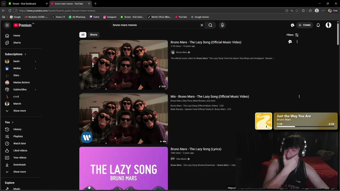Open Mix - Bruno Mars Lazy Song title
Viewport: 340px width, 191px height.
pyautogui.click(x=210, y=97)
